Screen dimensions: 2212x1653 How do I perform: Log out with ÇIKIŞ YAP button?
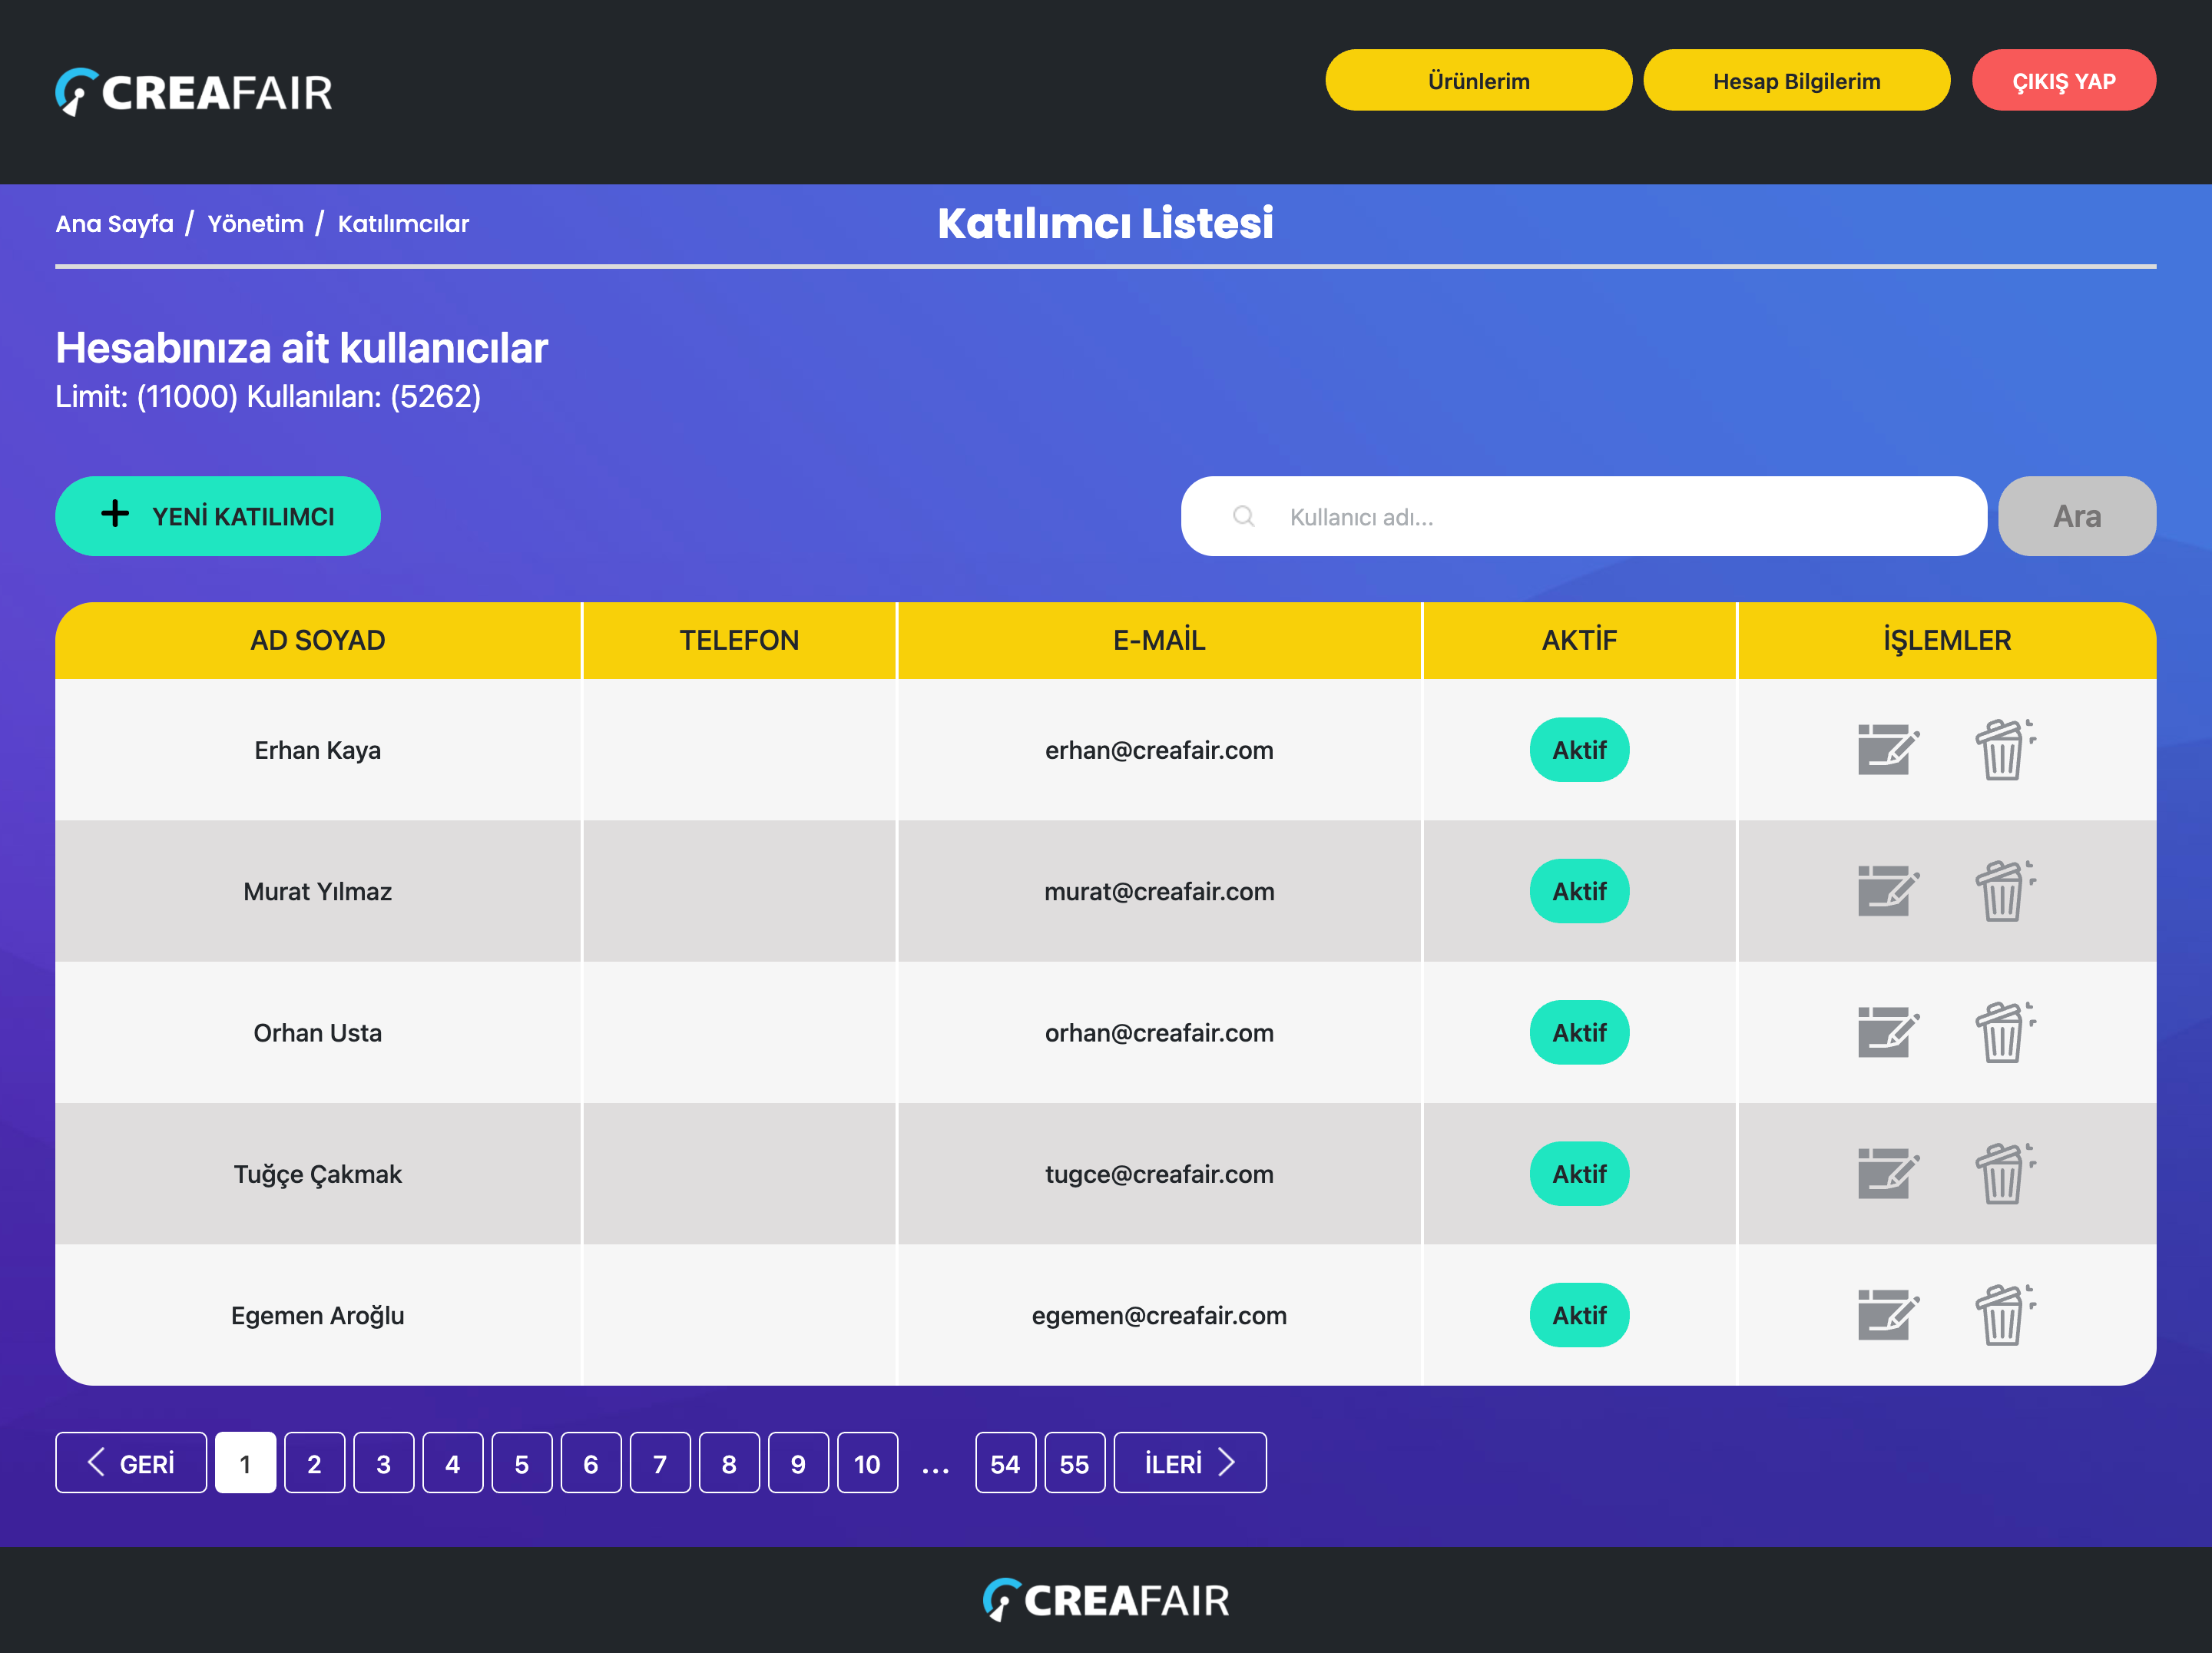pyautogui.click(x=2063, y=80)
